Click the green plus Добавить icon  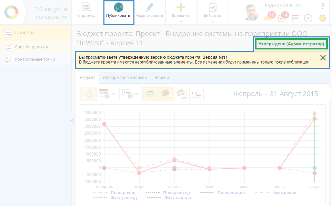pos(181,8)
